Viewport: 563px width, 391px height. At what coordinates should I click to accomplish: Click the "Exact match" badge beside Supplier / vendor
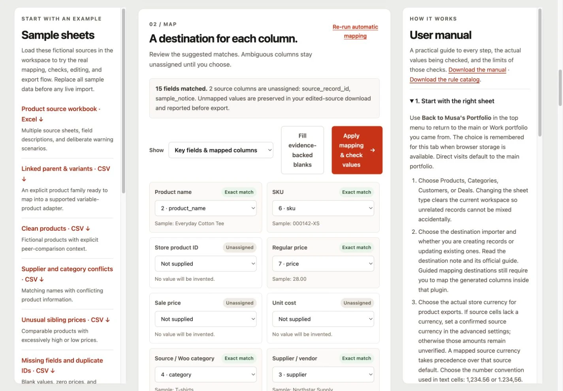pyautogui.click(x=356, y=358)
